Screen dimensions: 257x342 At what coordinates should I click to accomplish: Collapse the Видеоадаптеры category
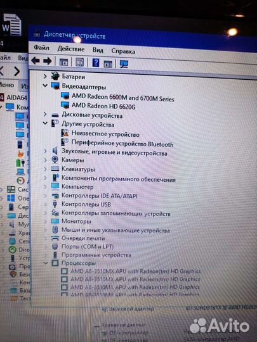pyautogui.click(x=45, y=85)
